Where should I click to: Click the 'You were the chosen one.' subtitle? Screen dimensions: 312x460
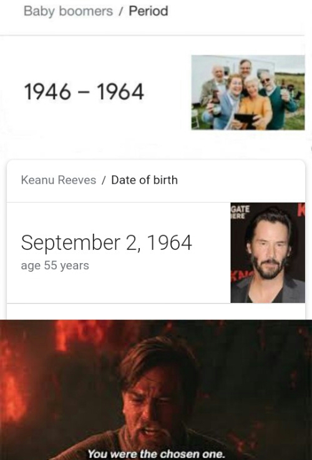(156, 454)
